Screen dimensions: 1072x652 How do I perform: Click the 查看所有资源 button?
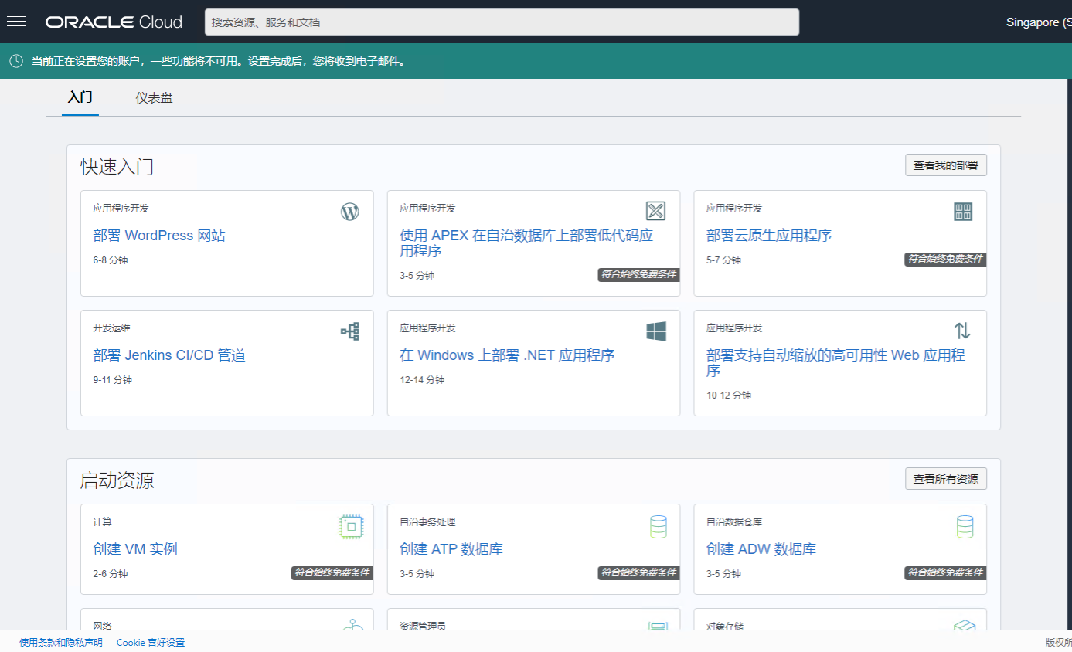(946, 479)
